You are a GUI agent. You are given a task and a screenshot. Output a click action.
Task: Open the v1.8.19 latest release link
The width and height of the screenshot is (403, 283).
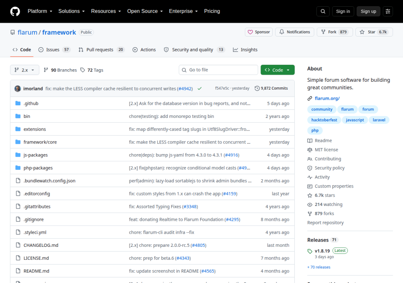coord(322,251)
